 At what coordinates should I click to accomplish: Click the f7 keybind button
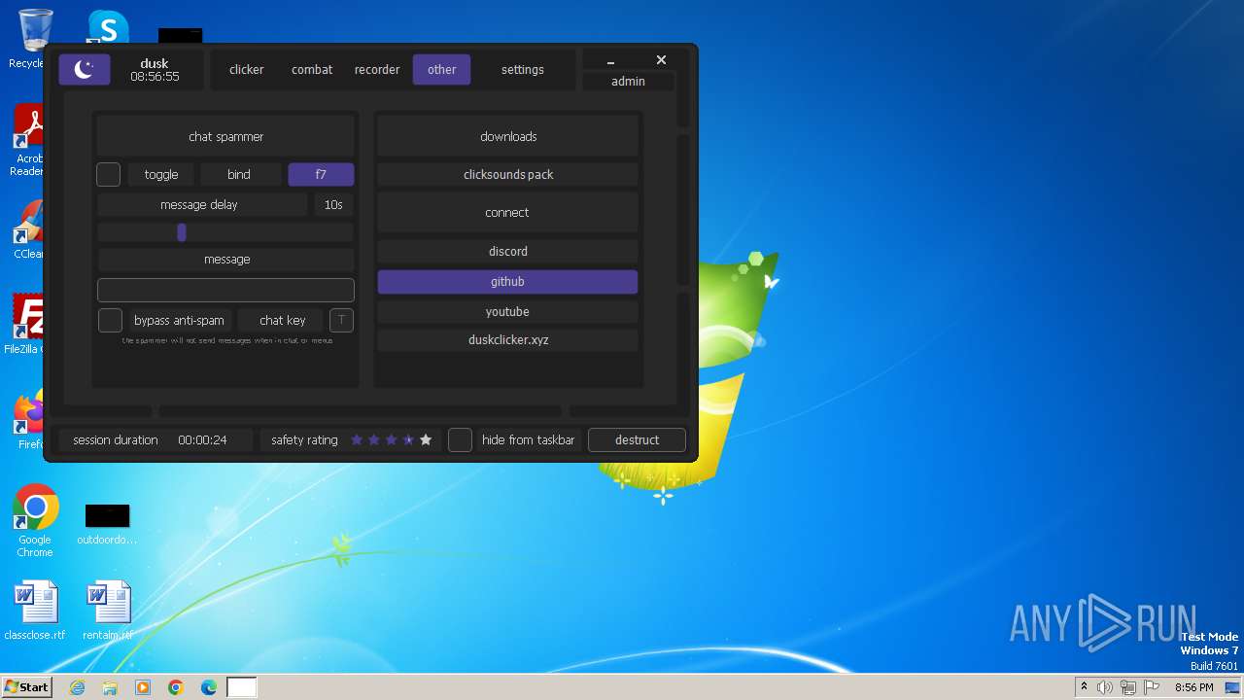tap(321, 174)
